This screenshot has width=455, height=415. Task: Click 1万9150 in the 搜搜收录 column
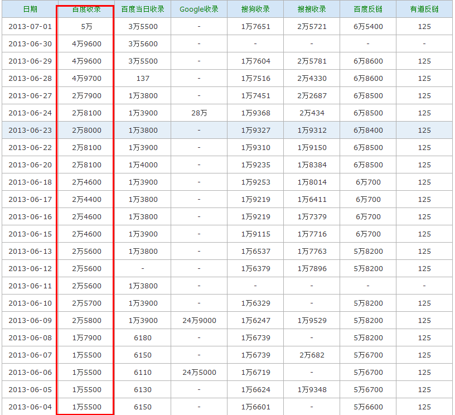pos(312,147)
